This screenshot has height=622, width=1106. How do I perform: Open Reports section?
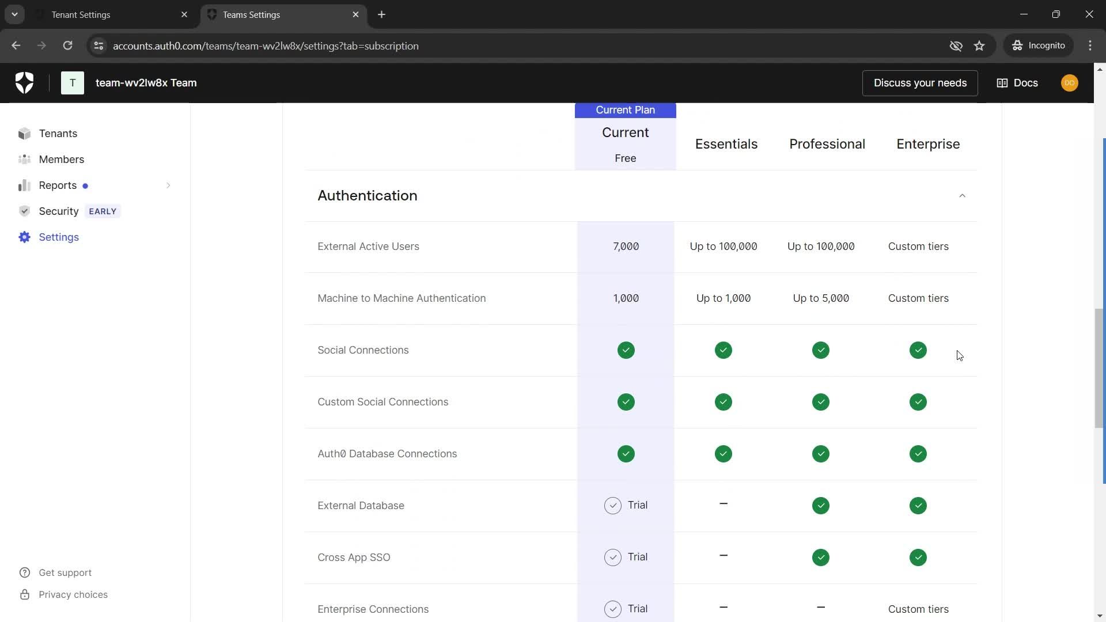tap(58, 185)
